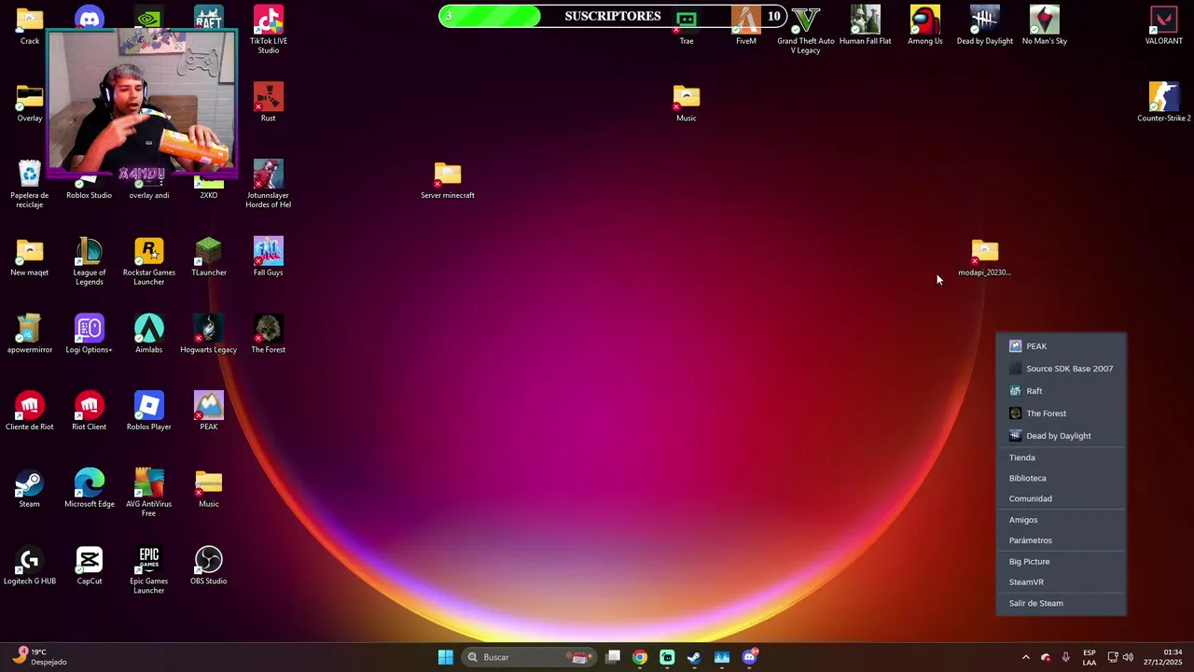This screenshot has height=672, width=1194.
Task: Select the TLauncher Minecraft icon
Action: point(209,257)
